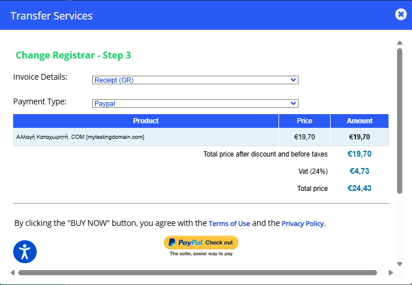The image size is (412, 285).
Task: Expand the Invoice Details dropdown
Action: 195,80
